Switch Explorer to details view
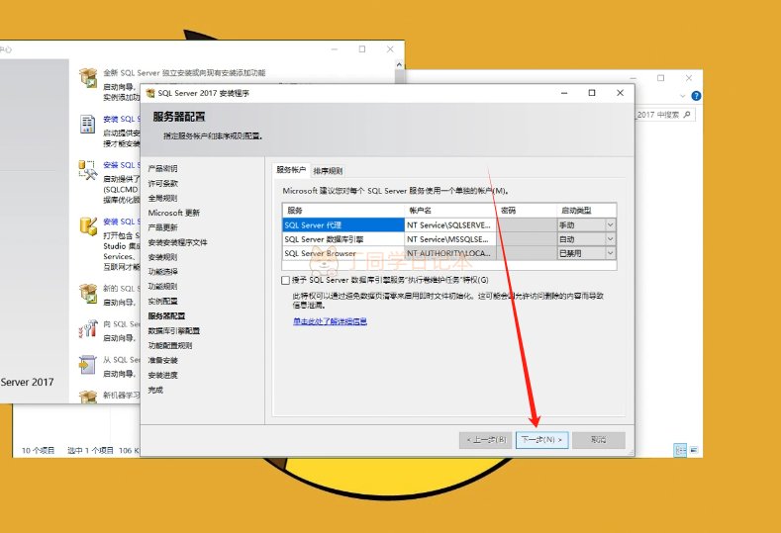This screenshot has width=781, height=533. pyautogui.click(x=681, y=450)
